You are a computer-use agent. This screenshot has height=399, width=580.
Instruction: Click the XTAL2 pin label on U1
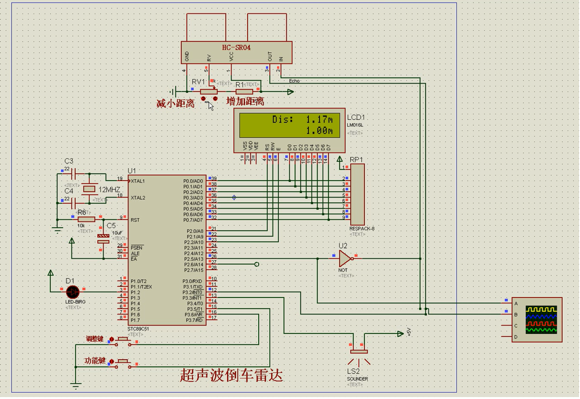coord(137,198)
